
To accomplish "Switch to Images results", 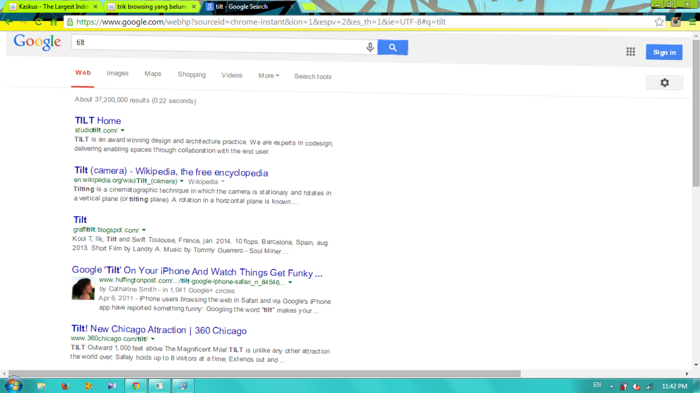I will (x=118, y=73).
